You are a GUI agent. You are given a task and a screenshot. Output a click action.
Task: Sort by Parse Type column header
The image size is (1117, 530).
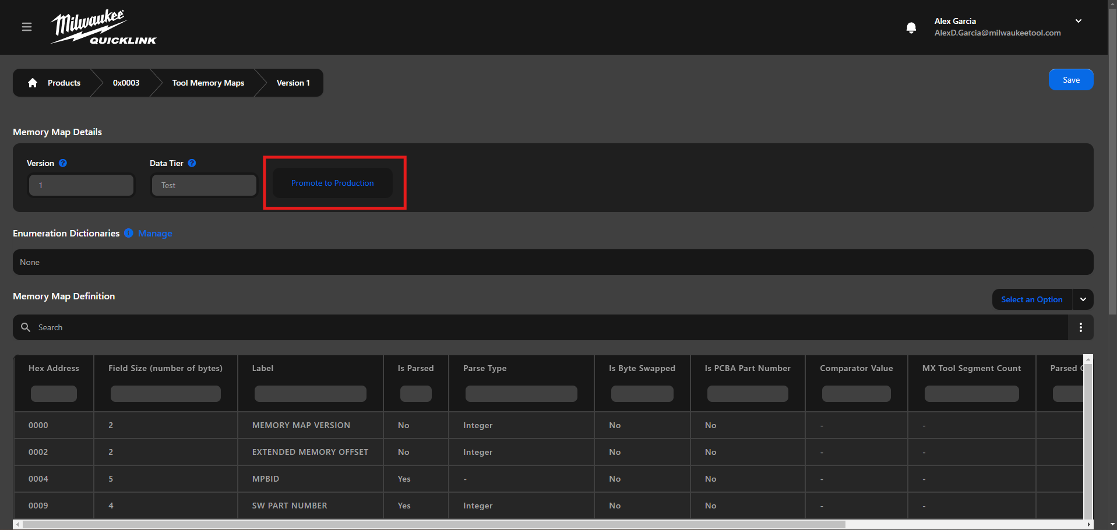coord(485,368)
